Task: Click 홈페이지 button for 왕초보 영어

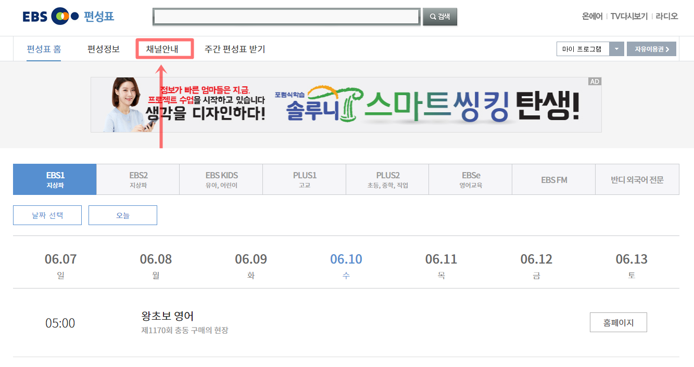Action: click(619, 322)
